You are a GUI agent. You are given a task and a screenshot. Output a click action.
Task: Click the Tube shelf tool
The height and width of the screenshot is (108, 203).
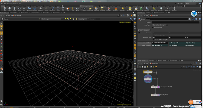pos(15,9)
